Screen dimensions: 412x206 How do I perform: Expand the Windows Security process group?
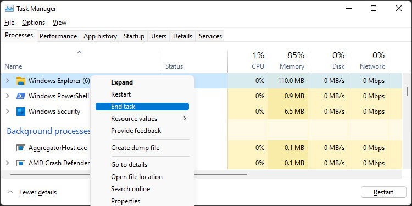(x=7, y=112)
